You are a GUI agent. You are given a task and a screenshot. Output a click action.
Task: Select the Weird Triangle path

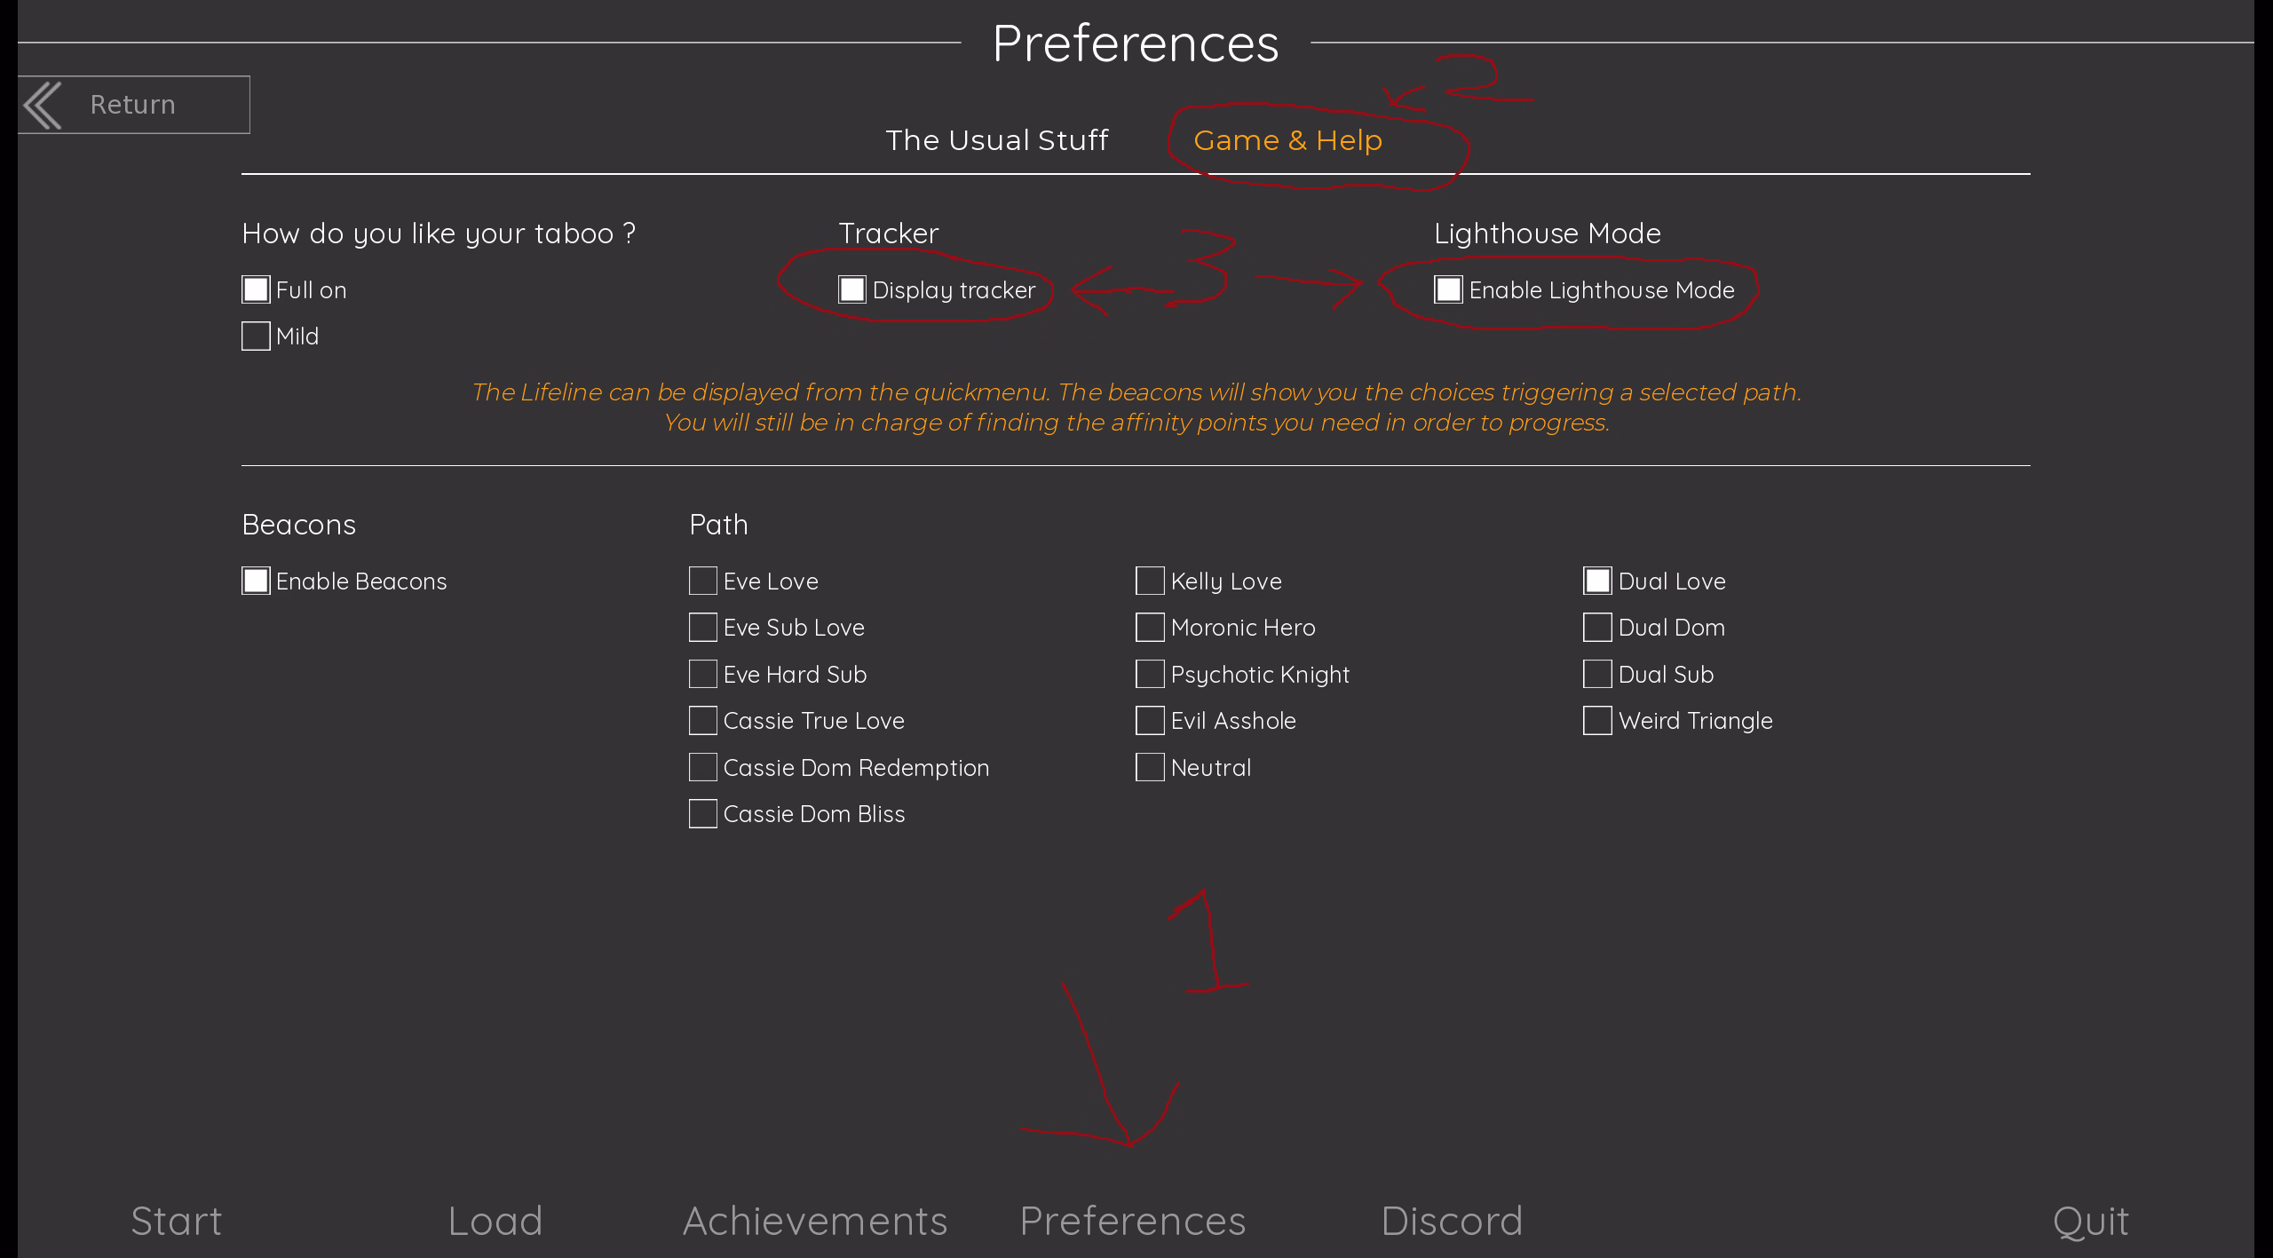pyautogui.click(x=1597, y=720)
